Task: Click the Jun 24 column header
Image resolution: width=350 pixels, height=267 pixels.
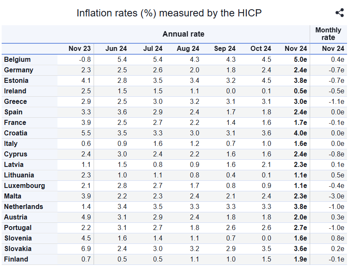Action: (116, 49)
